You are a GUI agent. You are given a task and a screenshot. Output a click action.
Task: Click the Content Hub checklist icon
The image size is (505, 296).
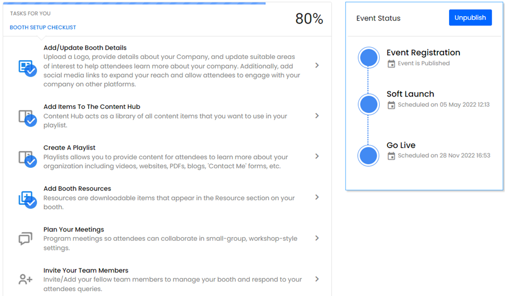click(x=27, y=118)
